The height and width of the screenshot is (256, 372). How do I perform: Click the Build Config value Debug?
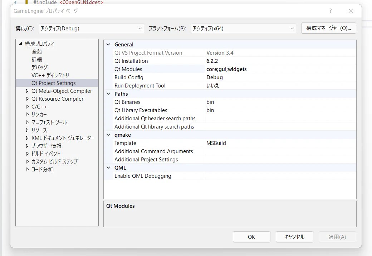(280, 77)
